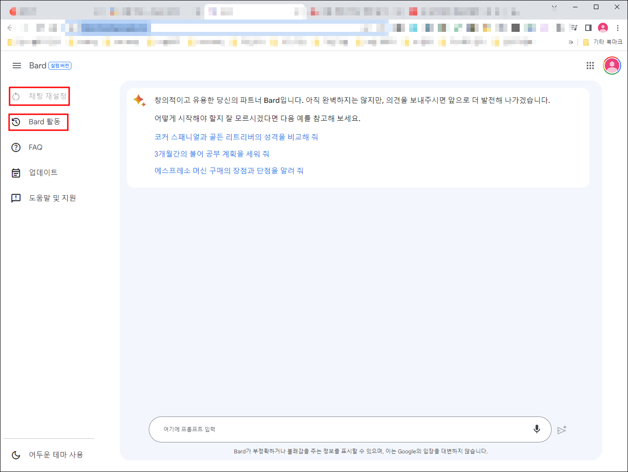Select the 3개월간의 불어 공부 계획 example prompt
The height and width of the screenshot is (472, 628).
[x=212, y=154]
